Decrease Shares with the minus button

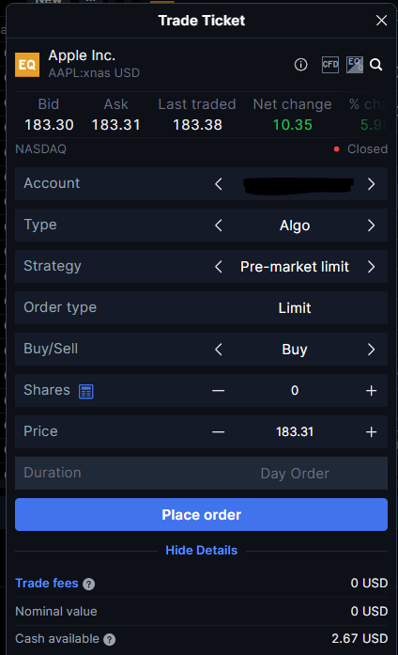pyautogui.click(x=218, y=391)
